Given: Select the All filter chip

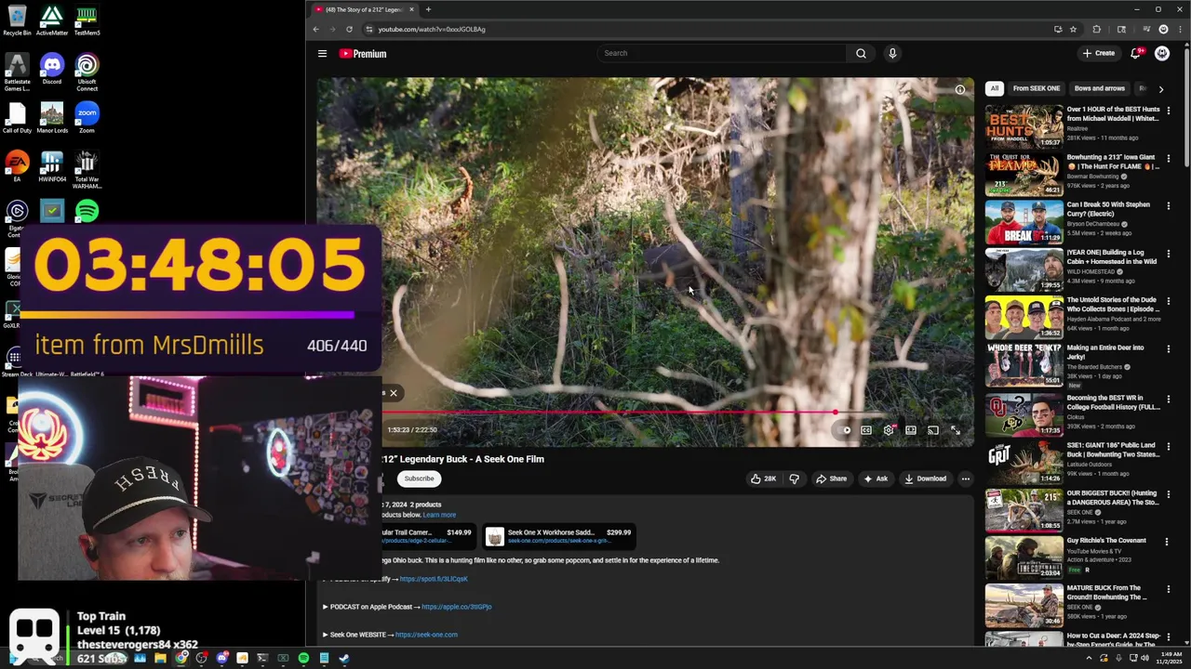Looking at the screenshot, I should point(995,88).
